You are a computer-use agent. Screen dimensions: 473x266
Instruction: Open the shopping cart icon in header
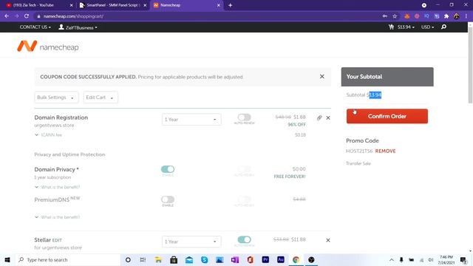(391, 27)
